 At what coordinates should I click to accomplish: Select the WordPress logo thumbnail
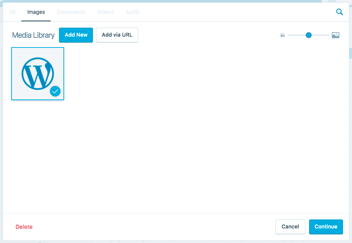[x=38, y=74]
